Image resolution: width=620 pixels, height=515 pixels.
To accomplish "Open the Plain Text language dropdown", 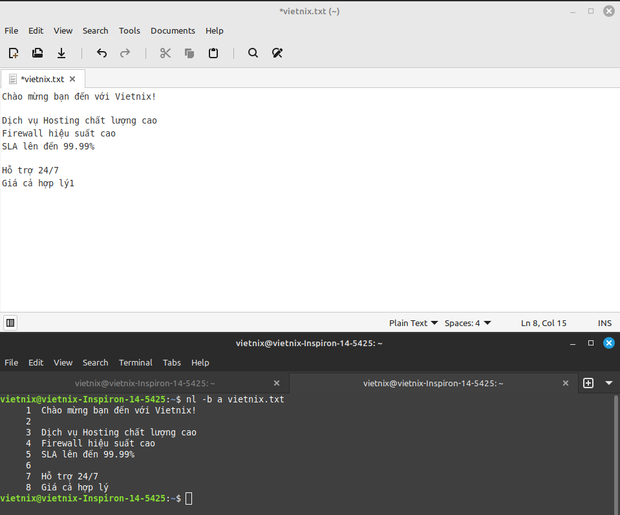I will (413, 323).
